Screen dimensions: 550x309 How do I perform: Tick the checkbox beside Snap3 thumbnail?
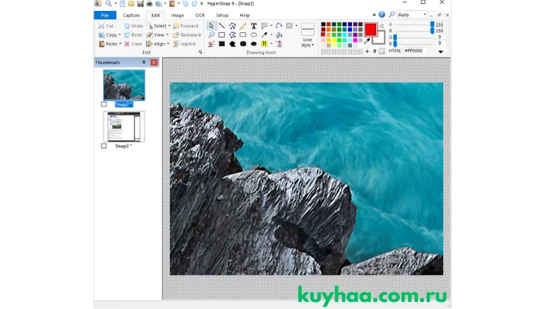[104, 146]
